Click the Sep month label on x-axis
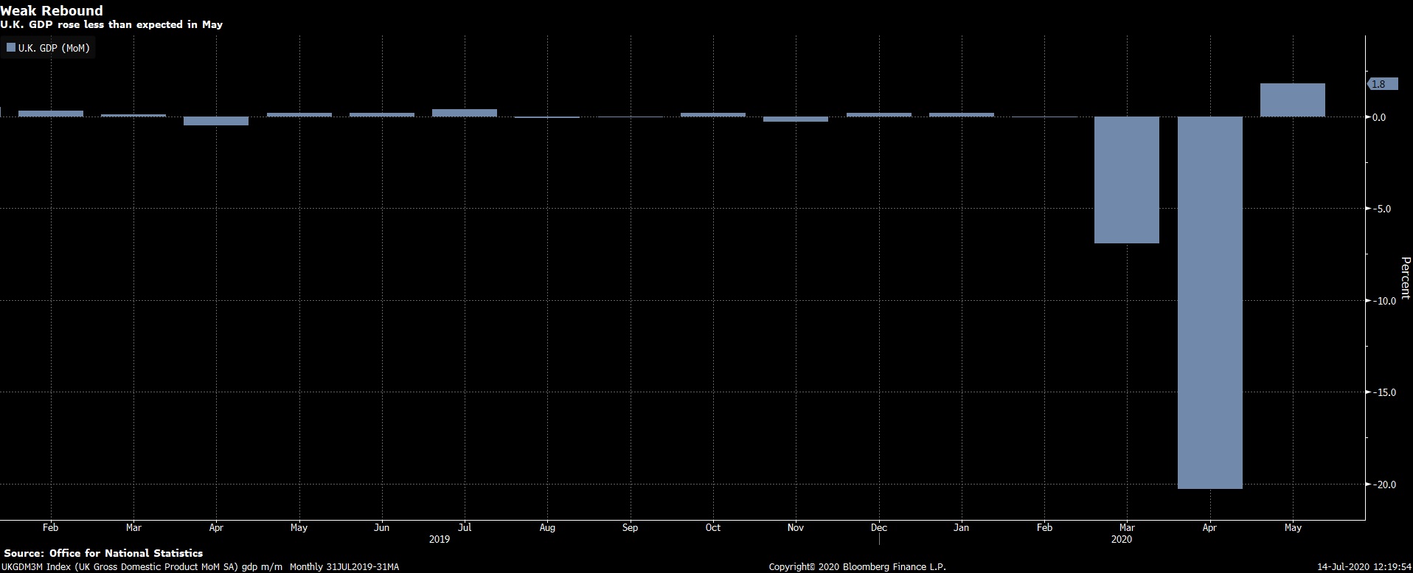Viewport: 1413px width, 573px height. (630, 527)
